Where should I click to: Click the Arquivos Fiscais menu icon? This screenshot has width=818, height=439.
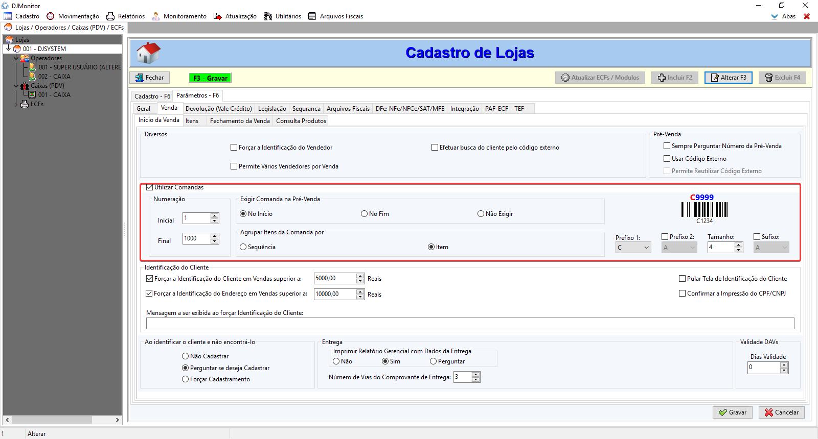pyautogui.click(x=312, y=16)
